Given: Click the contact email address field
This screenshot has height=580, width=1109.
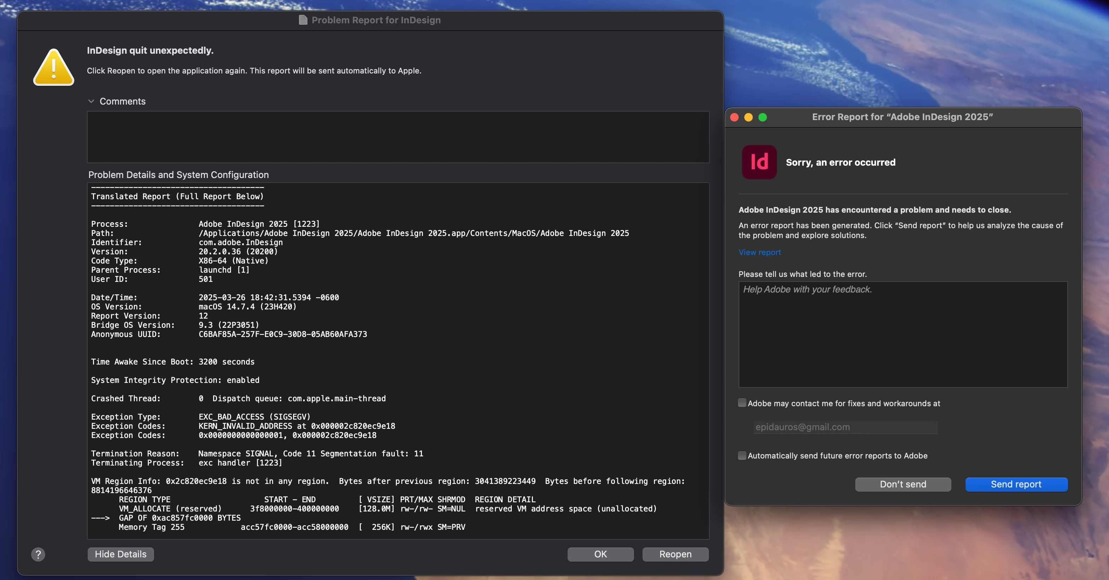Looking at the screenshot, I should pos(845,427).
